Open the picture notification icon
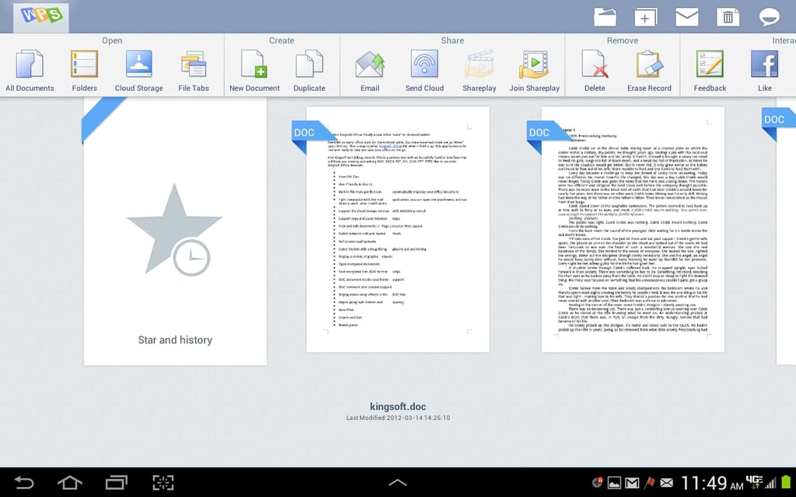Viewport: 796px width, 497px height. click(614, 483)
